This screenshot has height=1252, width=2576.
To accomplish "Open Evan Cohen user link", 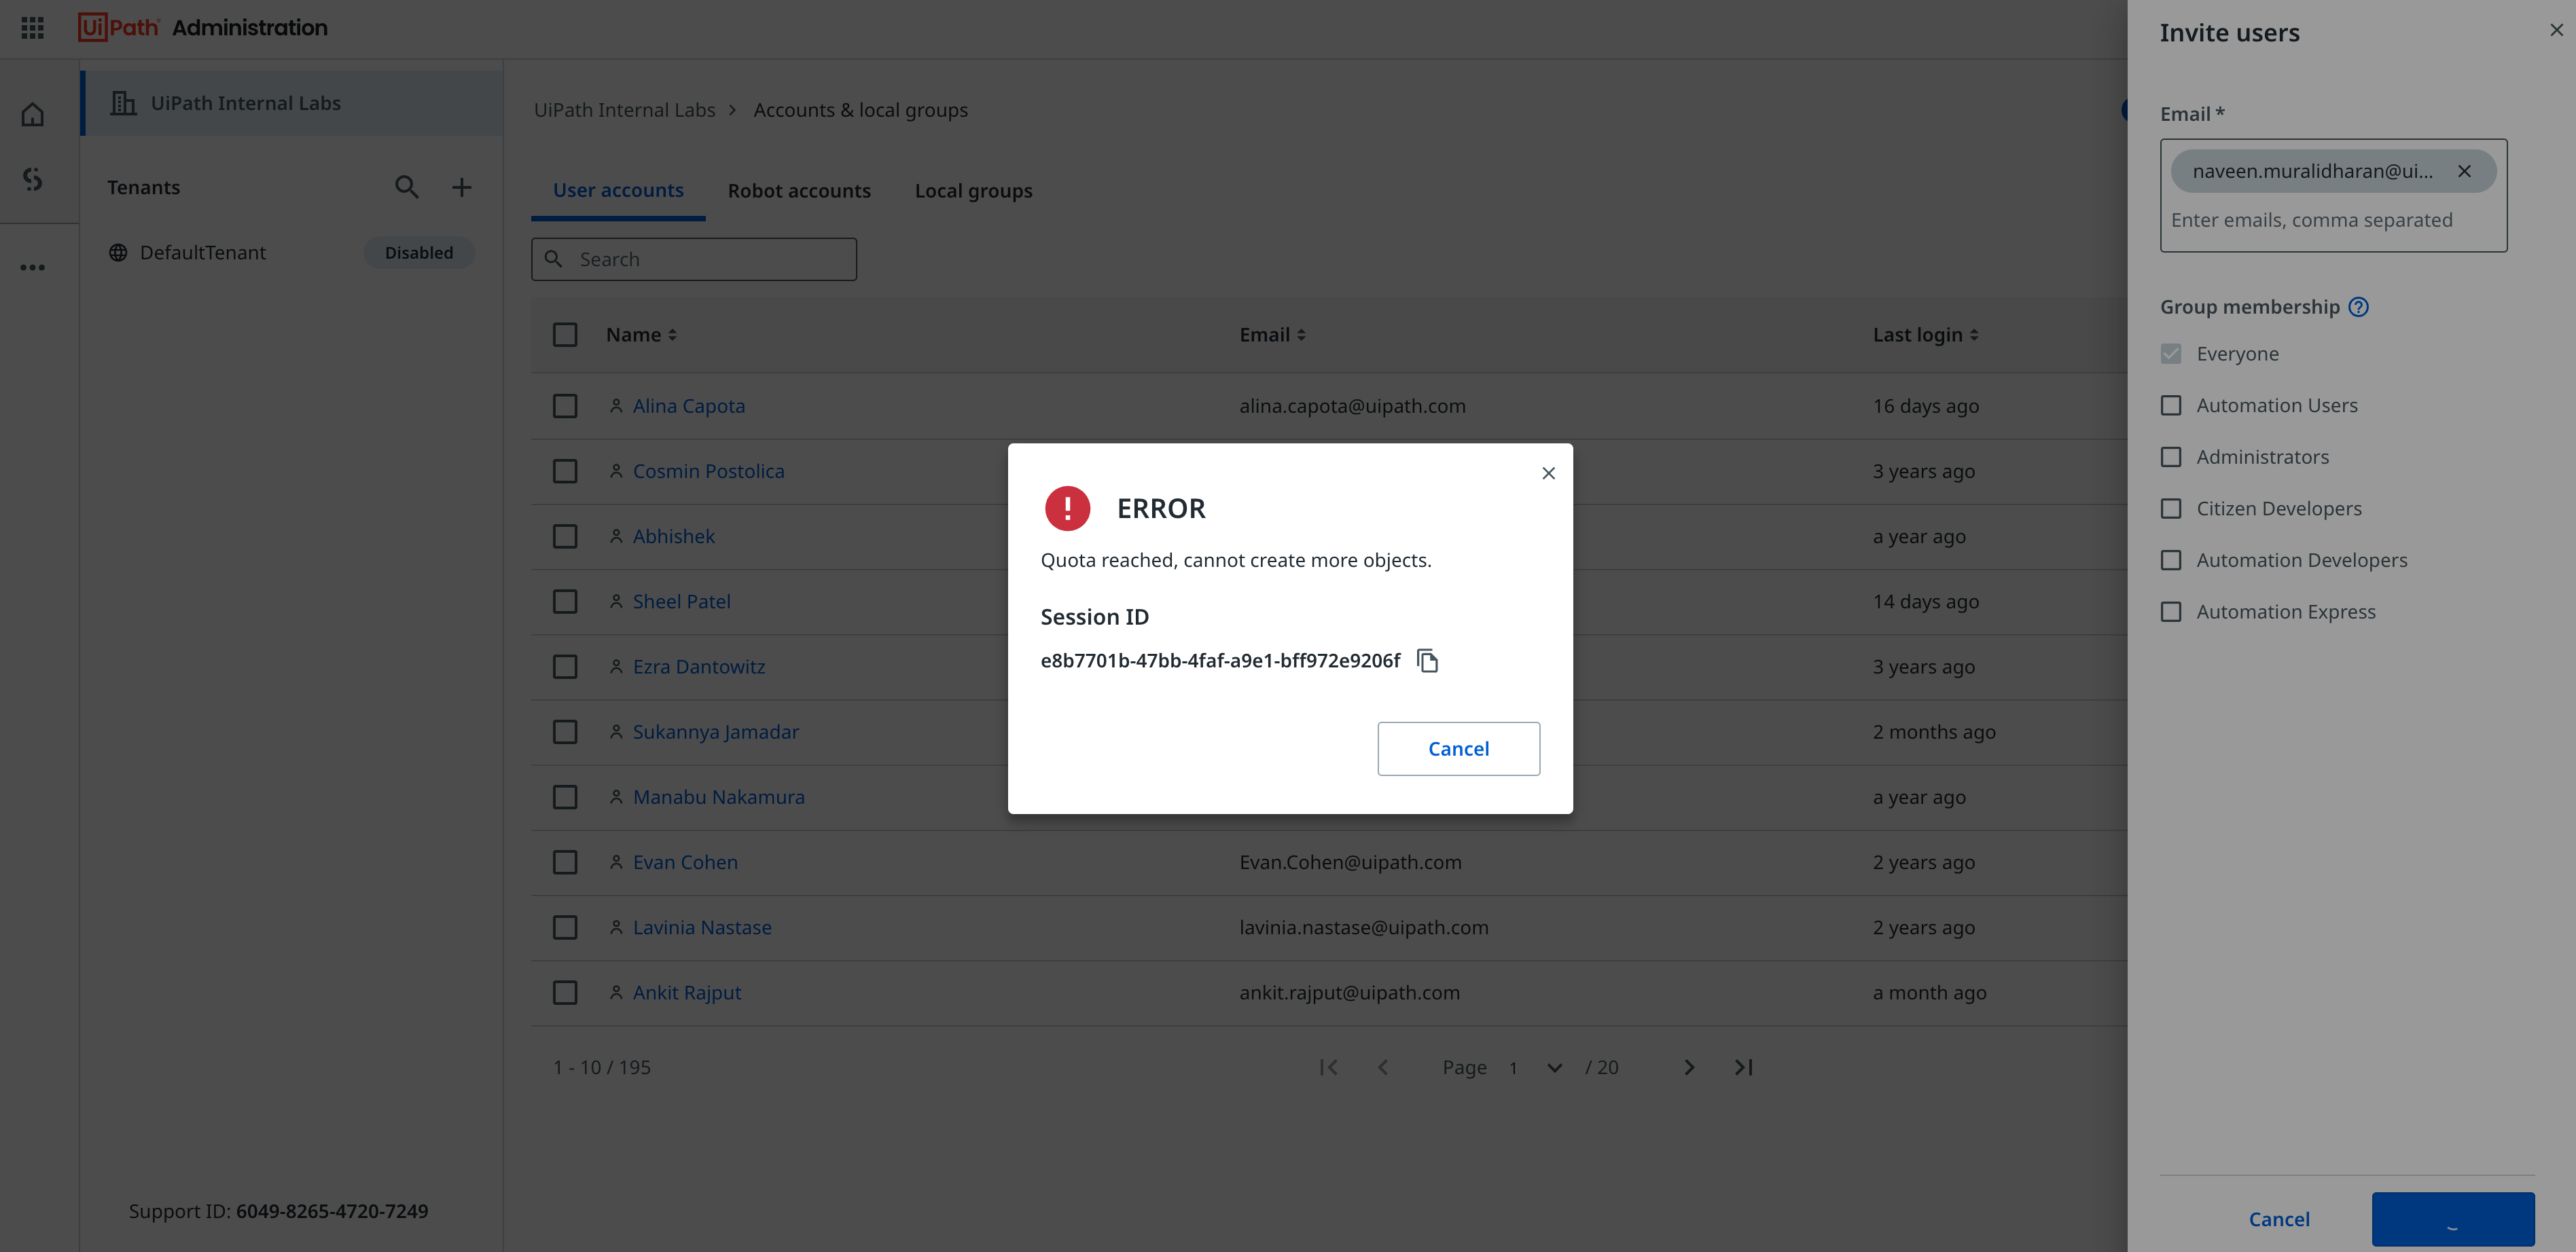I will click(685, 862).
